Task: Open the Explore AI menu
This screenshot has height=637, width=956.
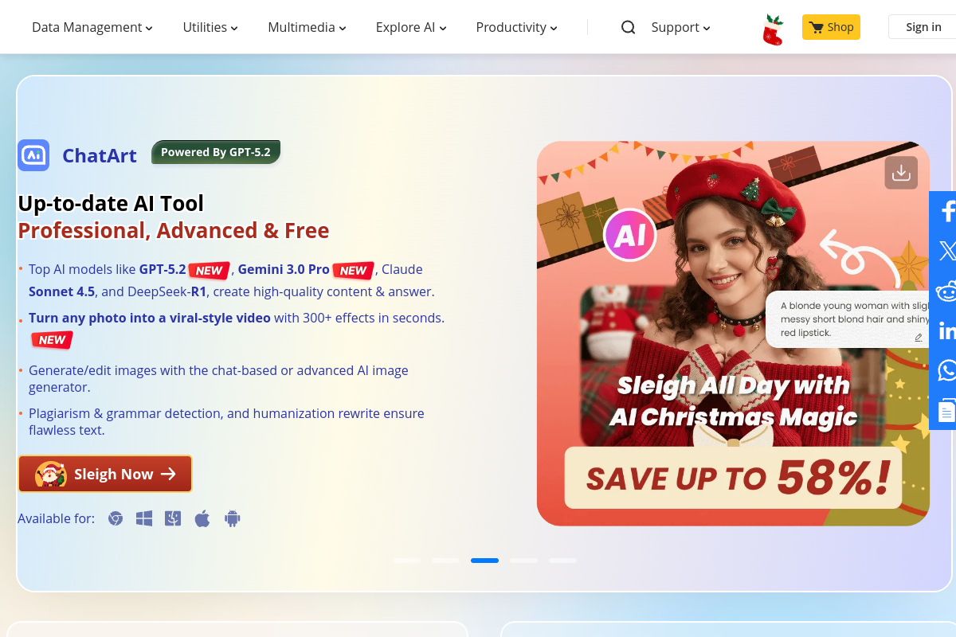Action: click(x=411, y=28)
